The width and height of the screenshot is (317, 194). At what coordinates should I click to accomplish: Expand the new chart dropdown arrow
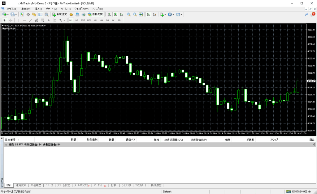(8, 14)
